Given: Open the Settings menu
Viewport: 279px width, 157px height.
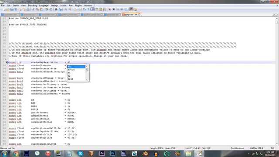Looking at the screenshot, I should click(x=54, y=6).
